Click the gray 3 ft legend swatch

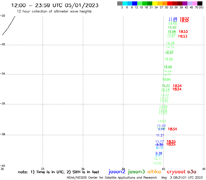pyautogui.click(x=120, y=3)
